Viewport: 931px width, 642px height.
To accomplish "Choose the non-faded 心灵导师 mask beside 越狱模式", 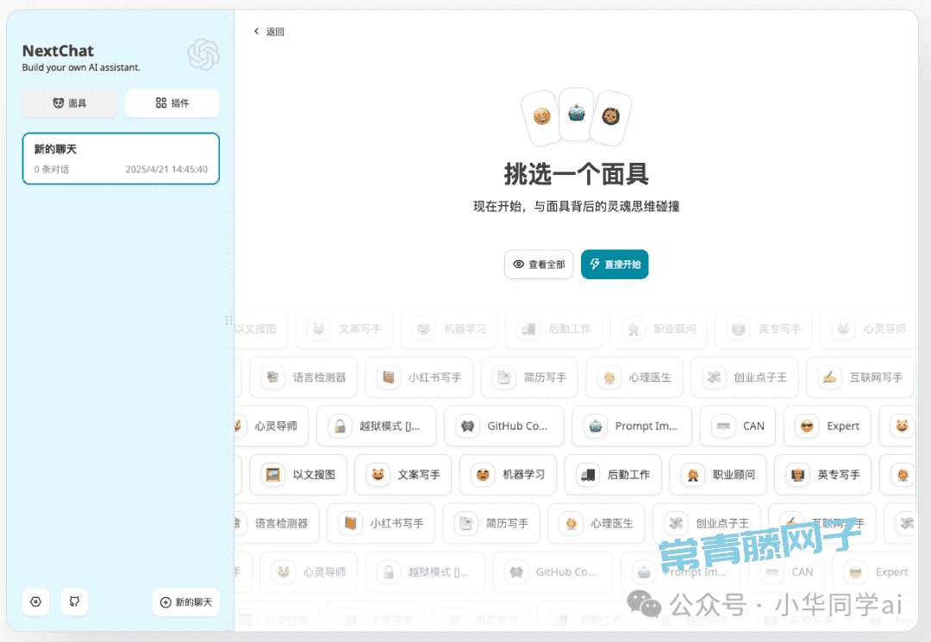I will [x=270, y=426].
